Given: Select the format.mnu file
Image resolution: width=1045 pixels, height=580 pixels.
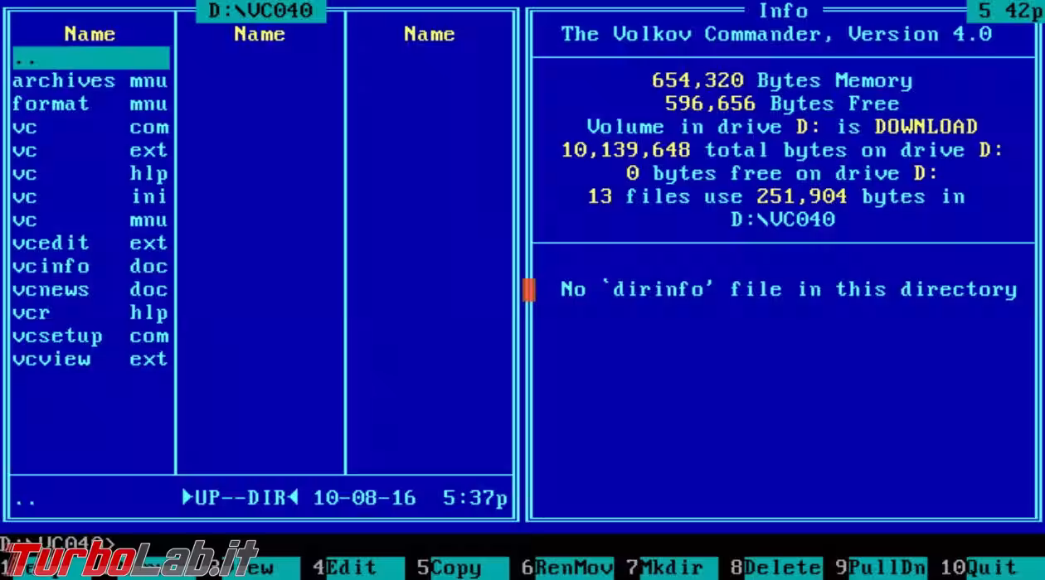Looking at the screenshot, I should (90, 104).
